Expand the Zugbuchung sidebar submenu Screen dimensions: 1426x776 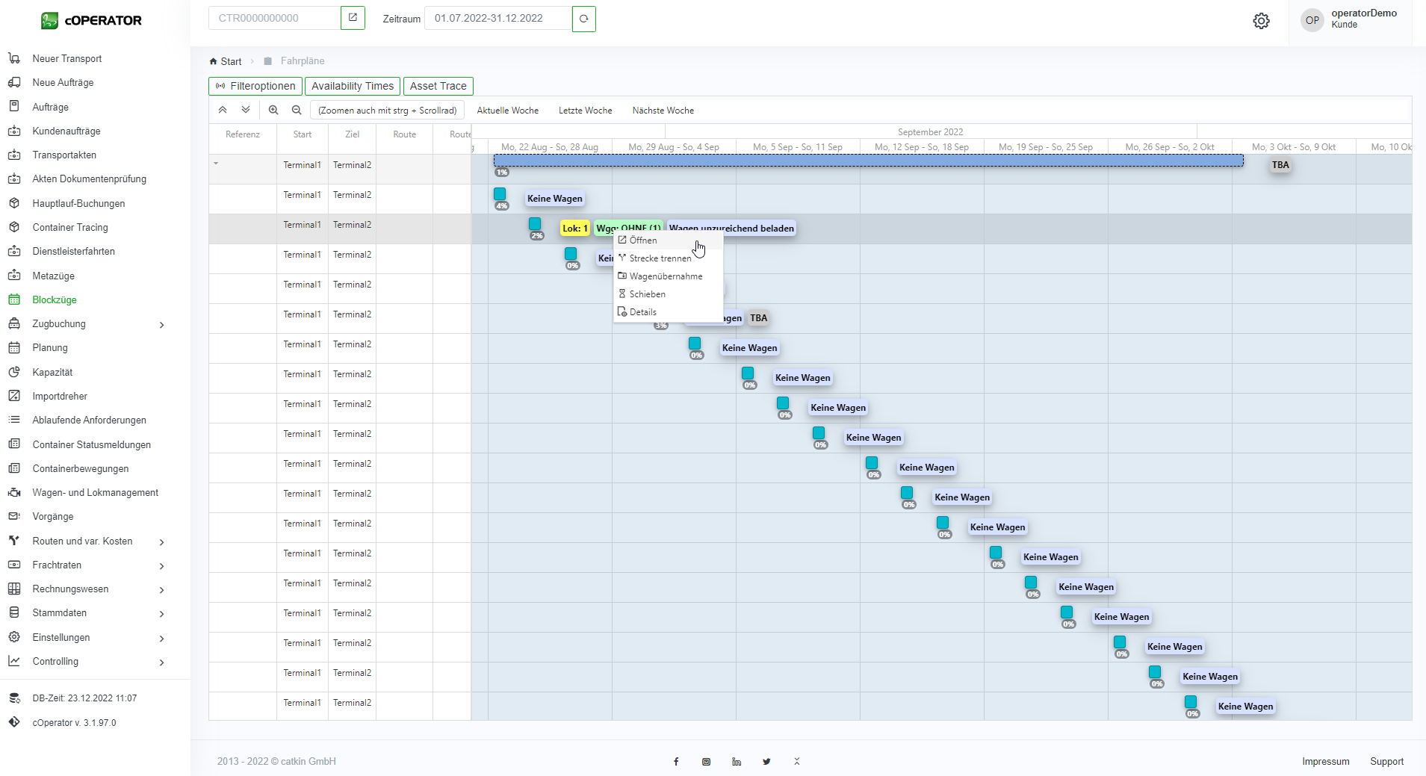[161, 324]
